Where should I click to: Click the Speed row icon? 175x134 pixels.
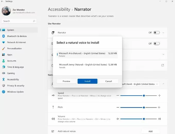tap(53, 95)
